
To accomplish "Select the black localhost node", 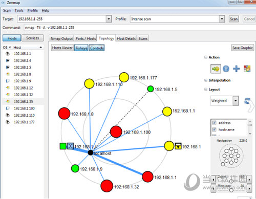I will [91, 152].
